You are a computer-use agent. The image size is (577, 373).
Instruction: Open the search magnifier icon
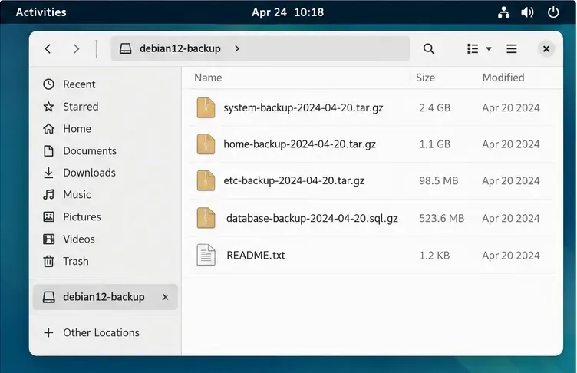[429, 48]
